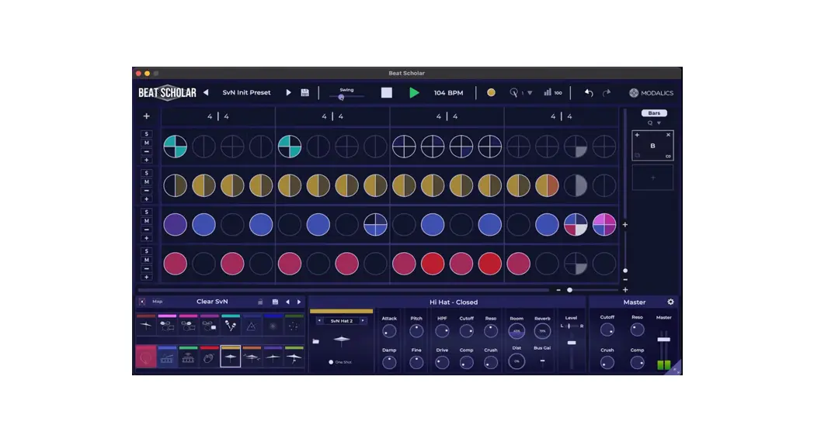The height and width of the screenshot is (442, 814).
Task: Click the undo arrow icon
Action: (589, 93)
